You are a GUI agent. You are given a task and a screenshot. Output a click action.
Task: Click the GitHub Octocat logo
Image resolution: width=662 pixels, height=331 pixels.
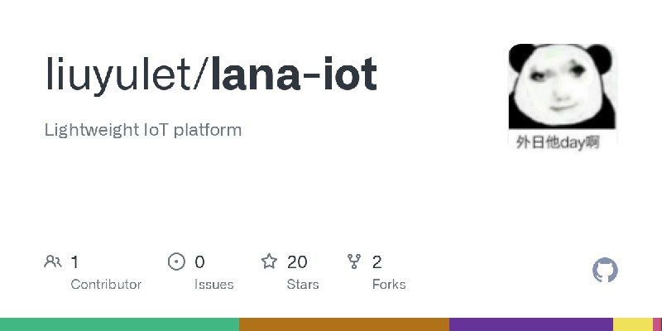[605, 271]
